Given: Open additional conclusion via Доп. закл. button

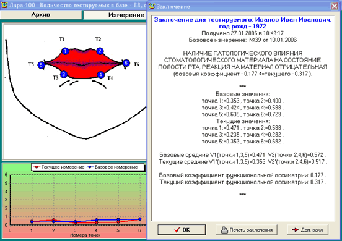Looking at the screenshot, I should click(307, 230).
